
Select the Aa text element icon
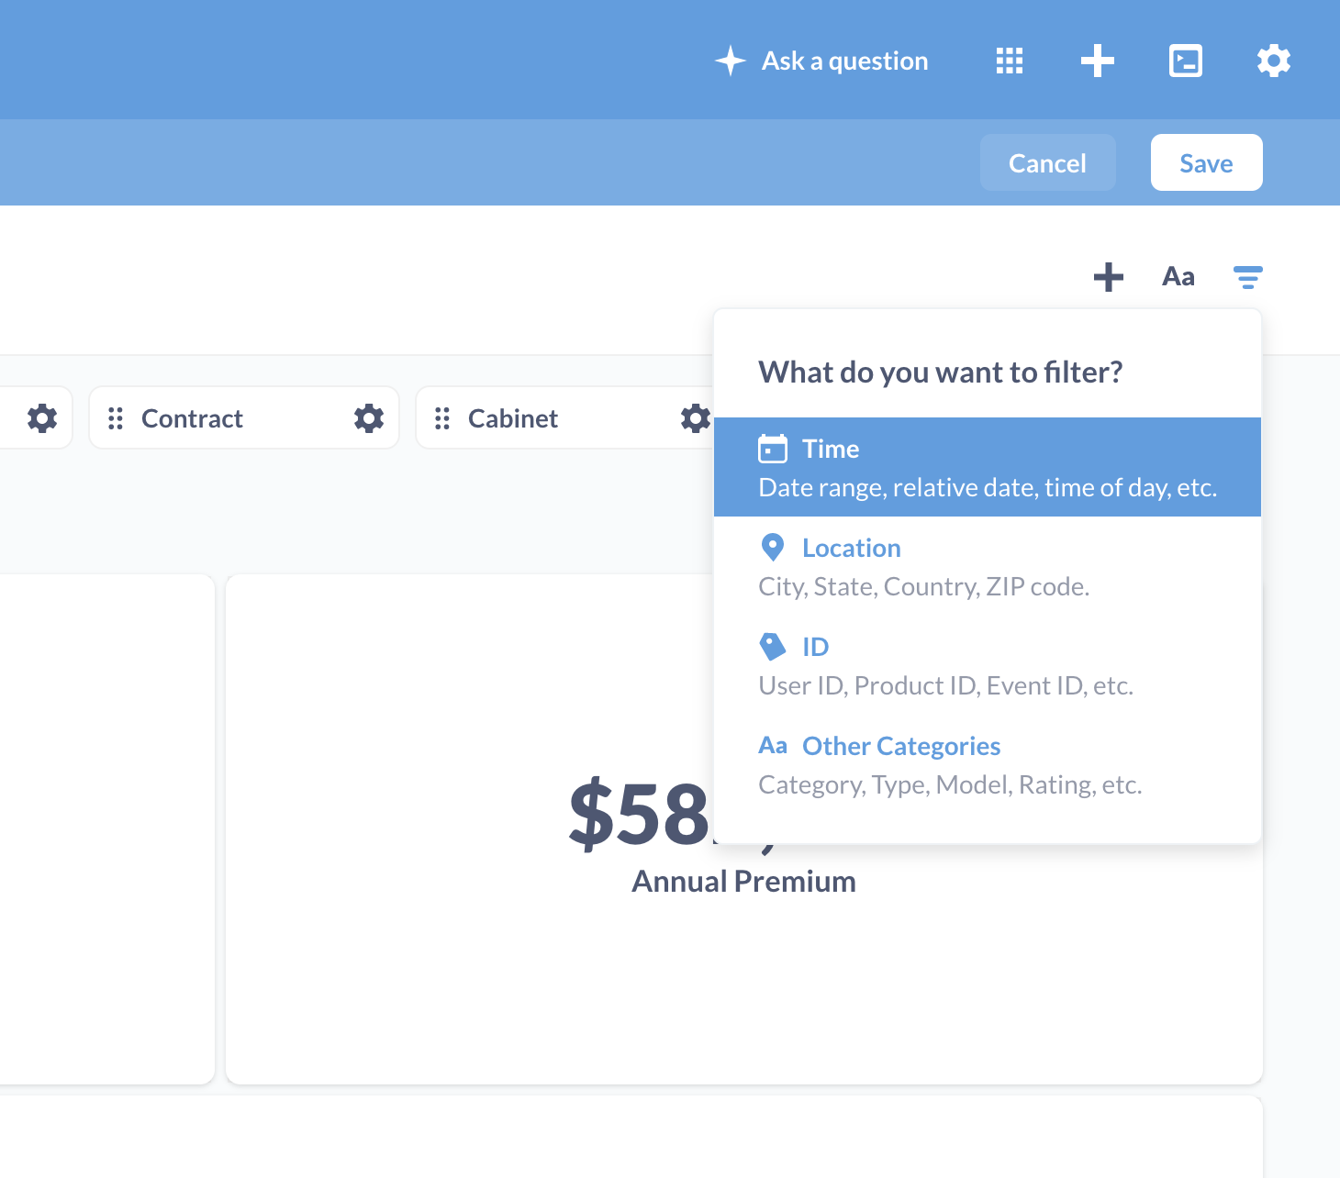tap(1178, 276)
